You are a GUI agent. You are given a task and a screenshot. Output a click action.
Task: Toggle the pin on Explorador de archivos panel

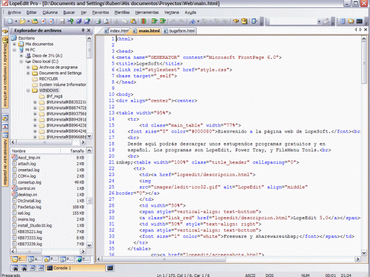click(x=83, y=31)
